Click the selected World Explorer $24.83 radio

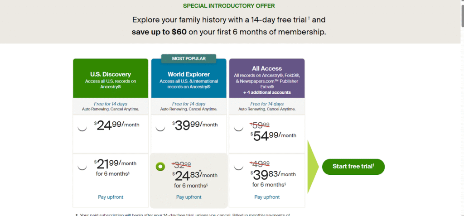160,166
